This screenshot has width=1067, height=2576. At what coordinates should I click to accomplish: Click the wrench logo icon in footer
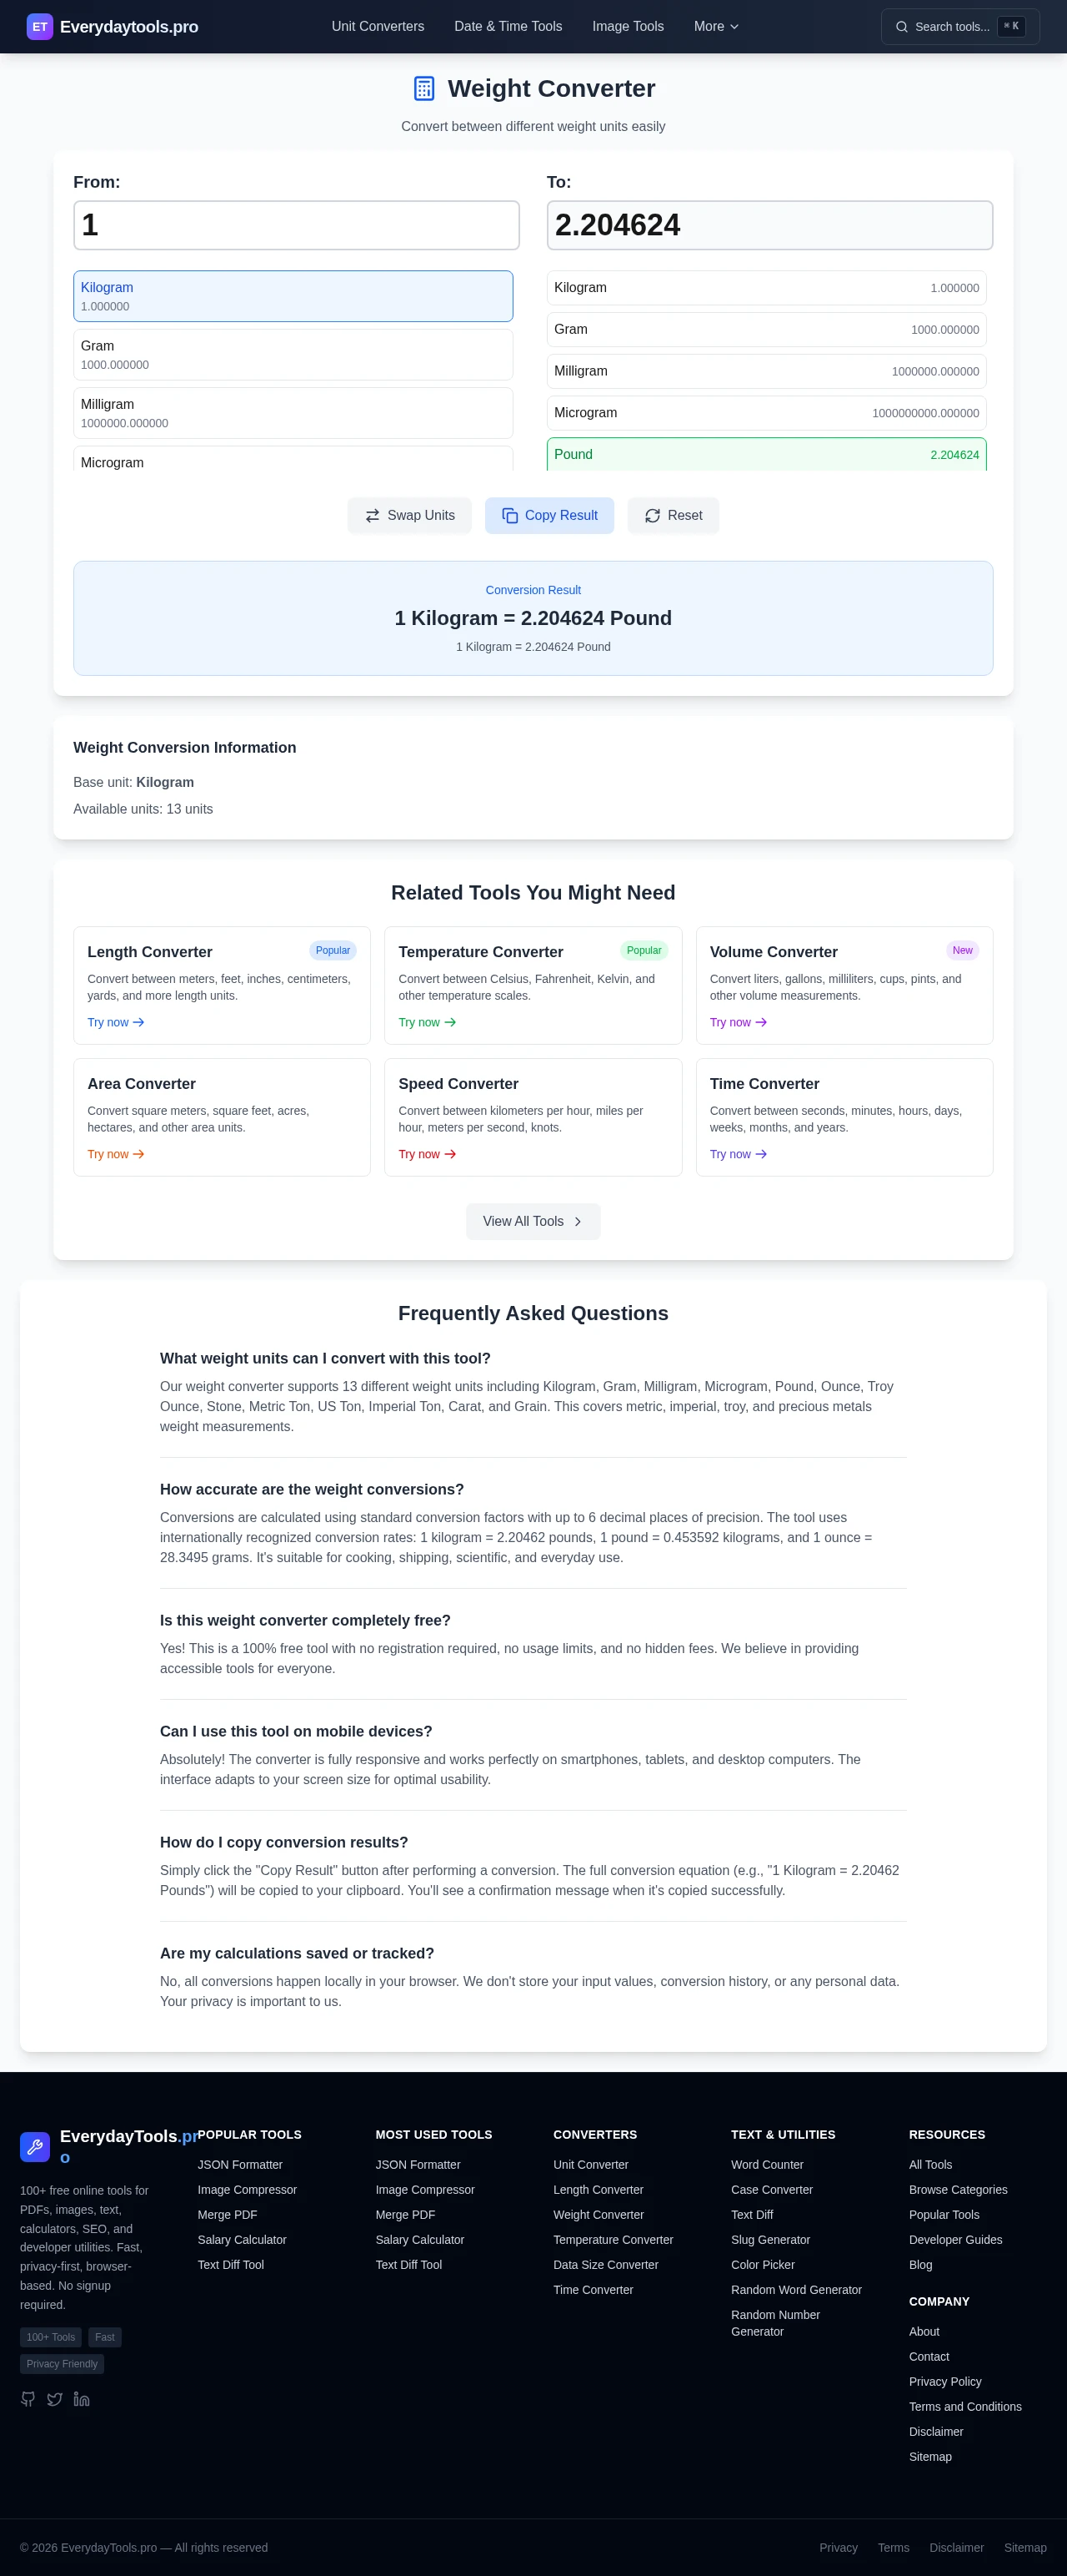(x=35, y=2146)
